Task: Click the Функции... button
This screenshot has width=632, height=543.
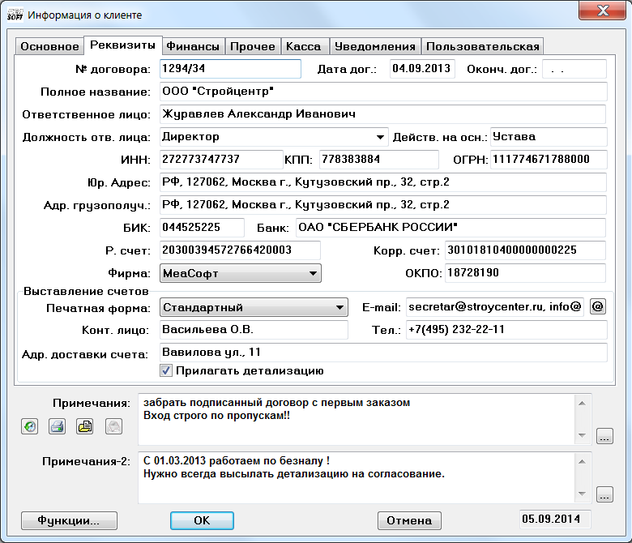Action: (x=69, y=520)
